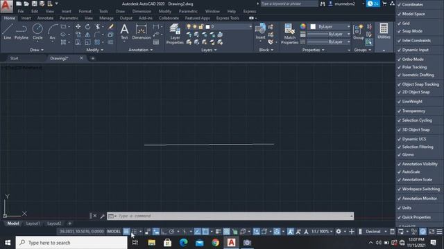Switch to the Layout1 tab

tap(33, 223)
